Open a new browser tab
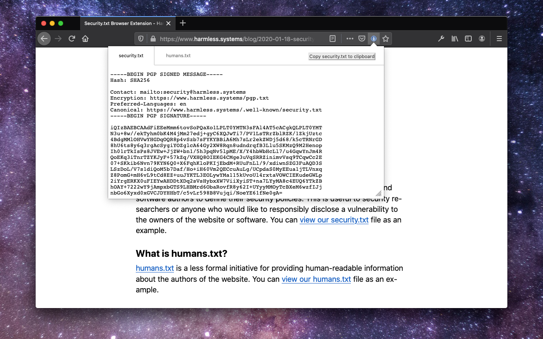This screenshot has height=339, width=543. pyautogui.click(x=183, y=23)
